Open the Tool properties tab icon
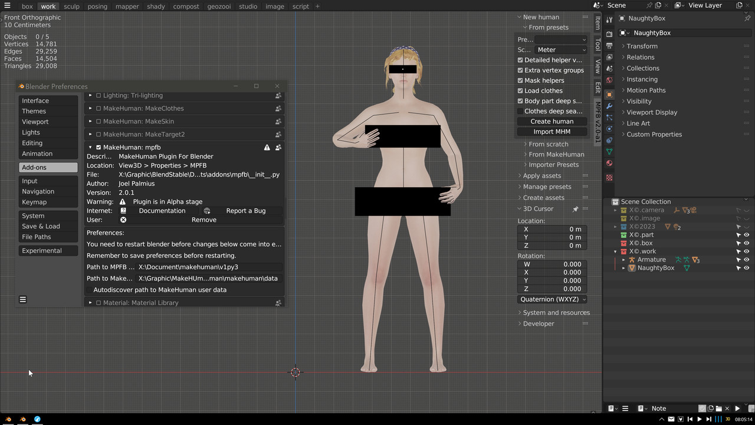Screen dimensions: 755x425 pos(609,19)
